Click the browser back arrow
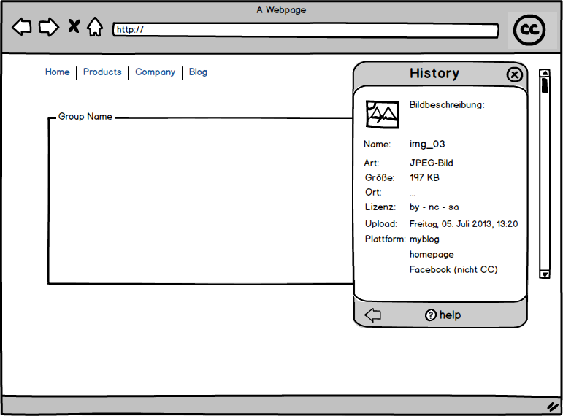563x416 pixels. click(22, 28)
